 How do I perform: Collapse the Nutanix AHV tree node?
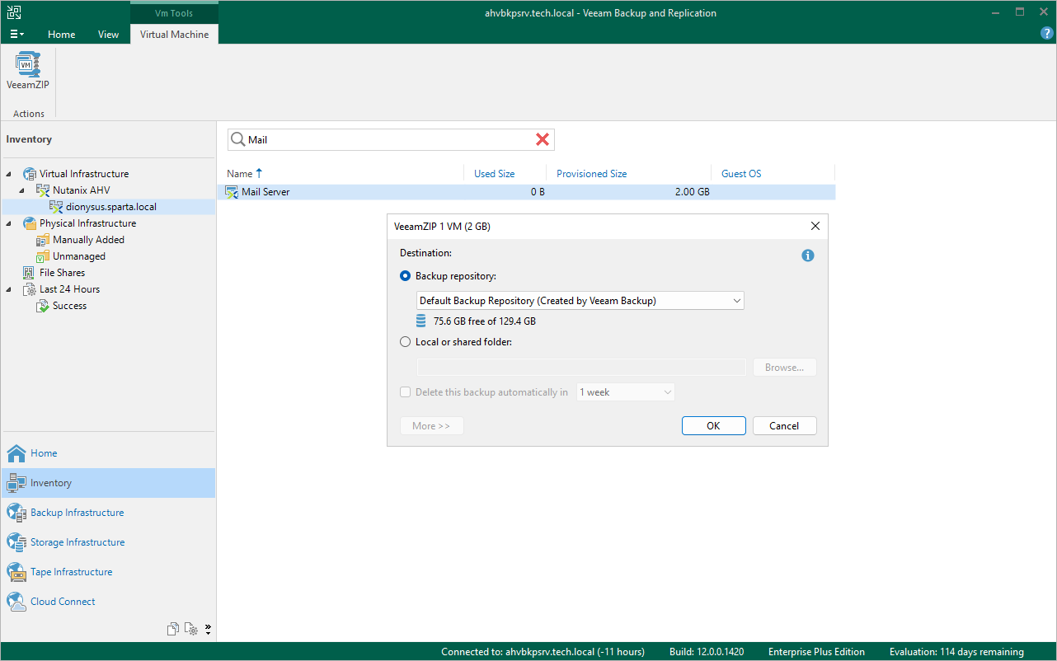(x=23, y=190)
